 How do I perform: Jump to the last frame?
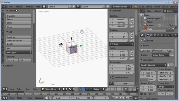point(131,98)
